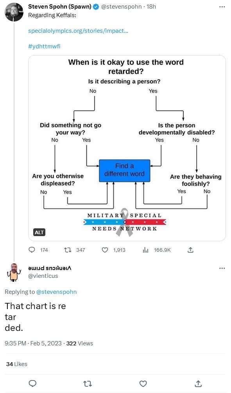Viewport: 231px width, 393px height.
Task: Reply to vienticus tweet using bottom comment icon
Action: coord(33,384)
